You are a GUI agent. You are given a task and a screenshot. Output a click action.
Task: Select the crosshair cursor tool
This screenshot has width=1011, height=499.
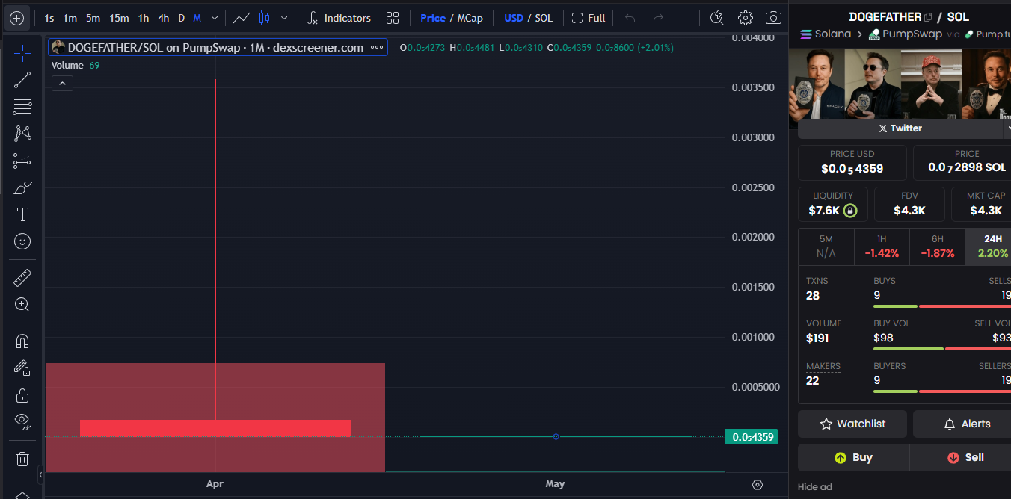click(x=22, y=52)
